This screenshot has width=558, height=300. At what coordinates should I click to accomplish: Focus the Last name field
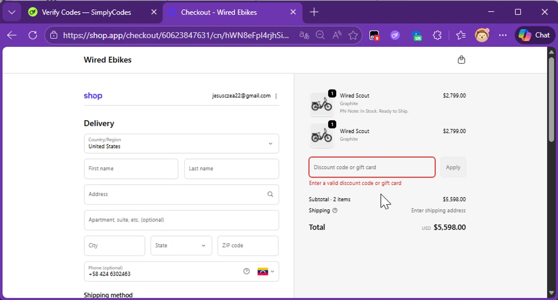(231, 169)
